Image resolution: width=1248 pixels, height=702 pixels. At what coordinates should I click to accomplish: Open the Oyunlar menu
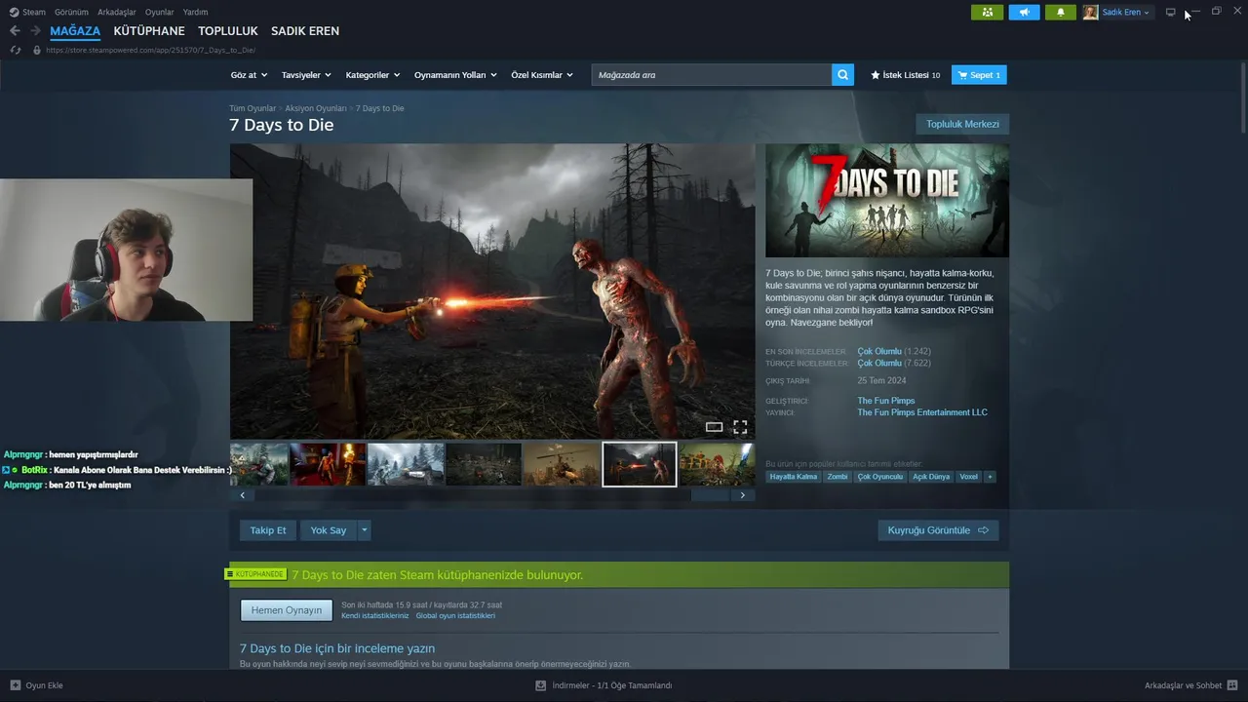pos(160,12)
